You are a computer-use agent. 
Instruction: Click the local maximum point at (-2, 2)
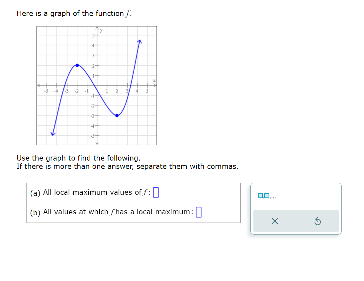pyautogui.click(x=77, y=65)
